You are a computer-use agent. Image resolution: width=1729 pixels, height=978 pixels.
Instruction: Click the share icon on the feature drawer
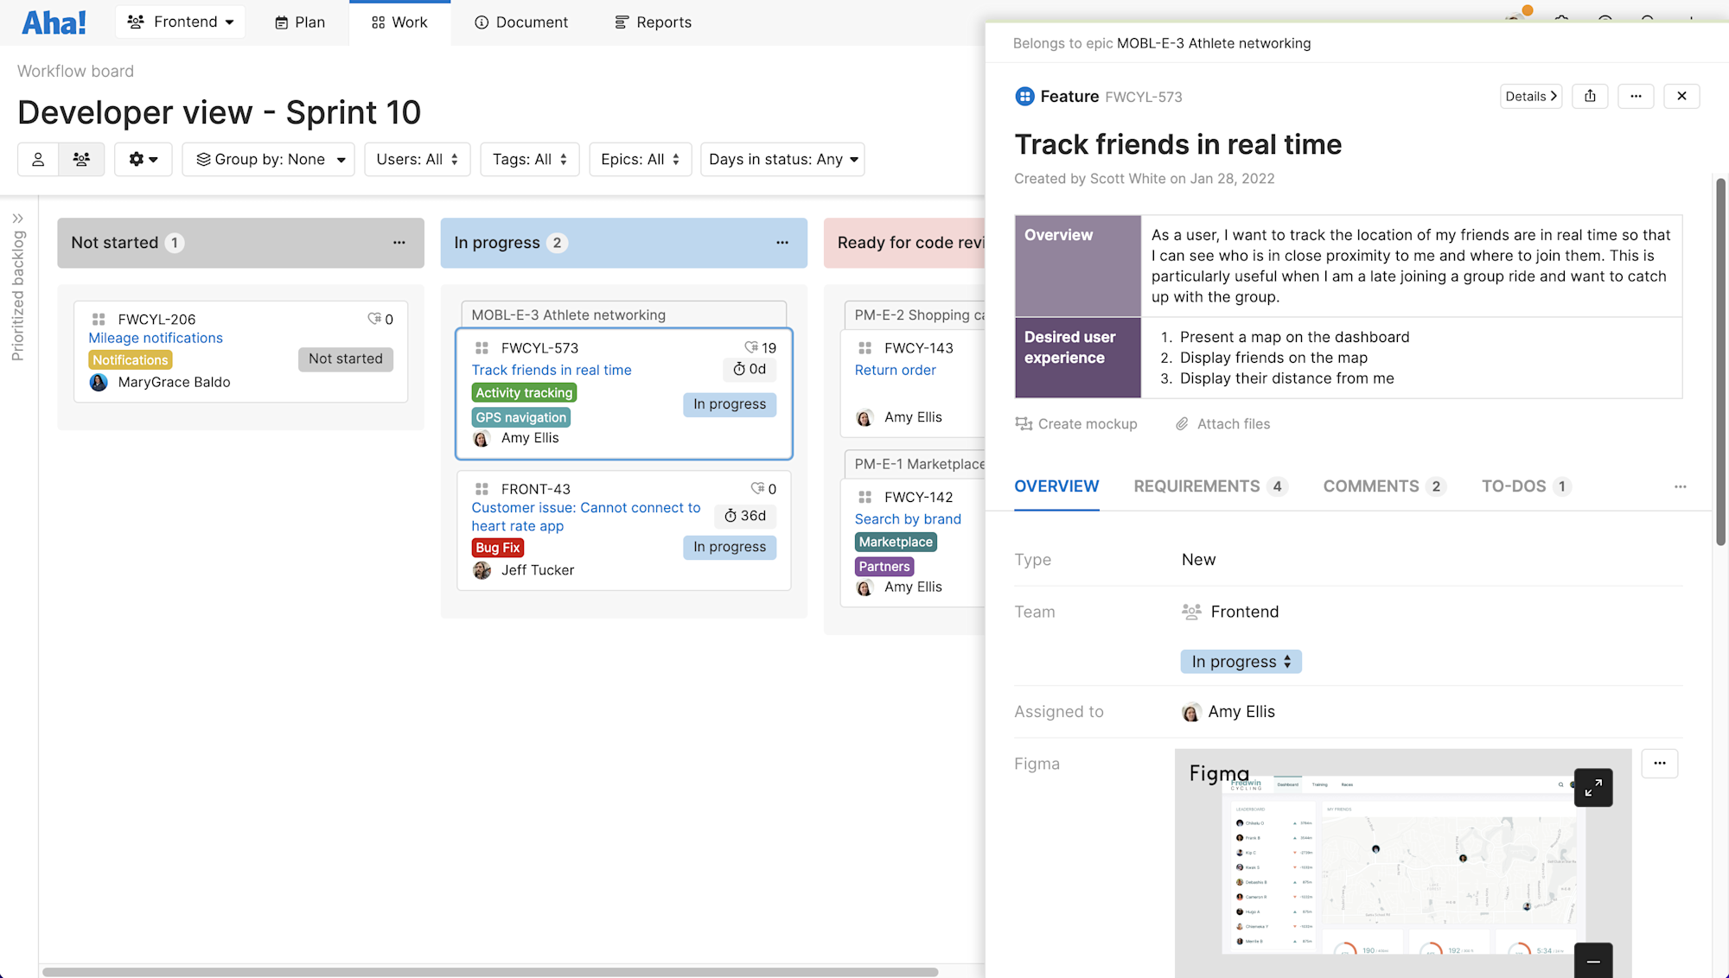pyautogui.click(x=1590, y=96)
